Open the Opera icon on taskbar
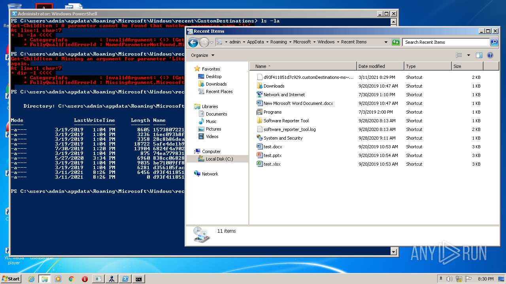This screenshot has height=284, width=506. tap(85, 279)
